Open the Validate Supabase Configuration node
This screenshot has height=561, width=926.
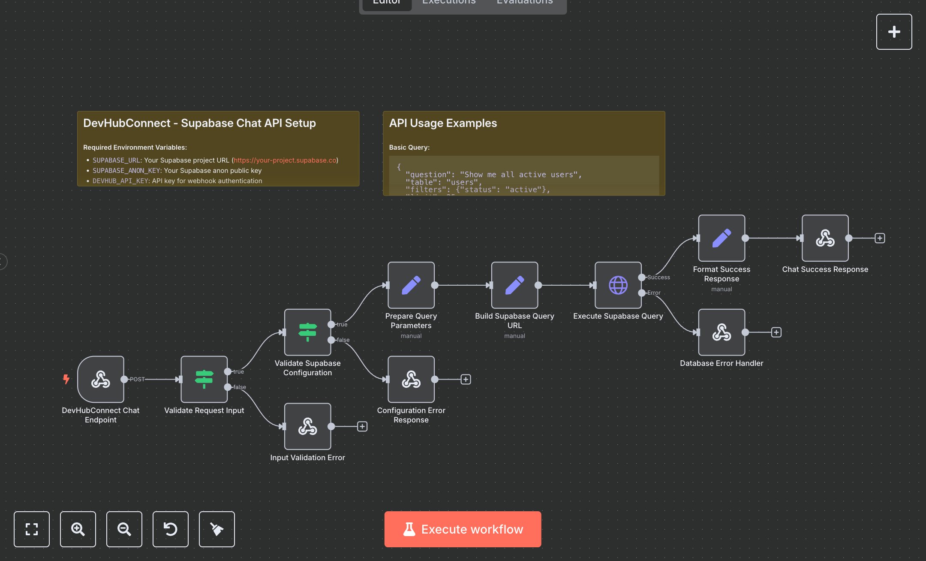(x=307, y=332)
